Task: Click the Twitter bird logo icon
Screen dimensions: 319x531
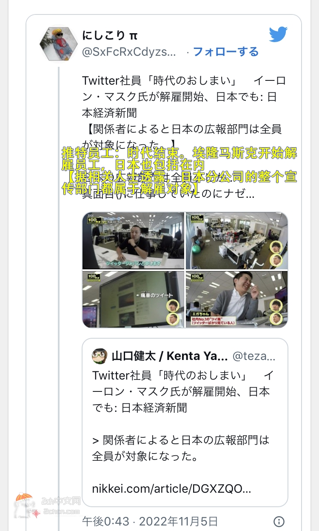Action: pyautogui.click(x=278, y=34)
